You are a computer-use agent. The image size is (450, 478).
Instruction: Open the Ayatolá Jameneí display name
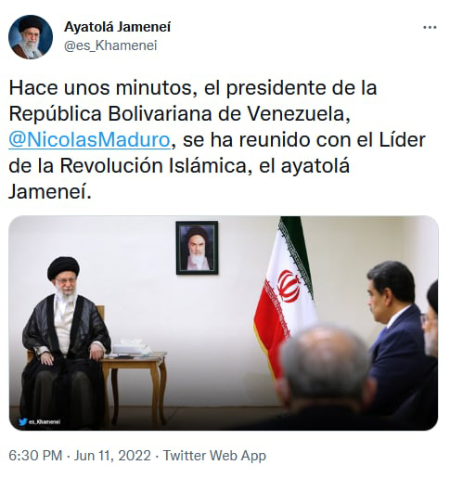(x=117, y=27)
